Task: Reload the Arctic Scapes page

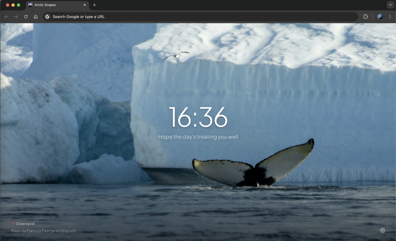Action: click(x=26, y=17)
